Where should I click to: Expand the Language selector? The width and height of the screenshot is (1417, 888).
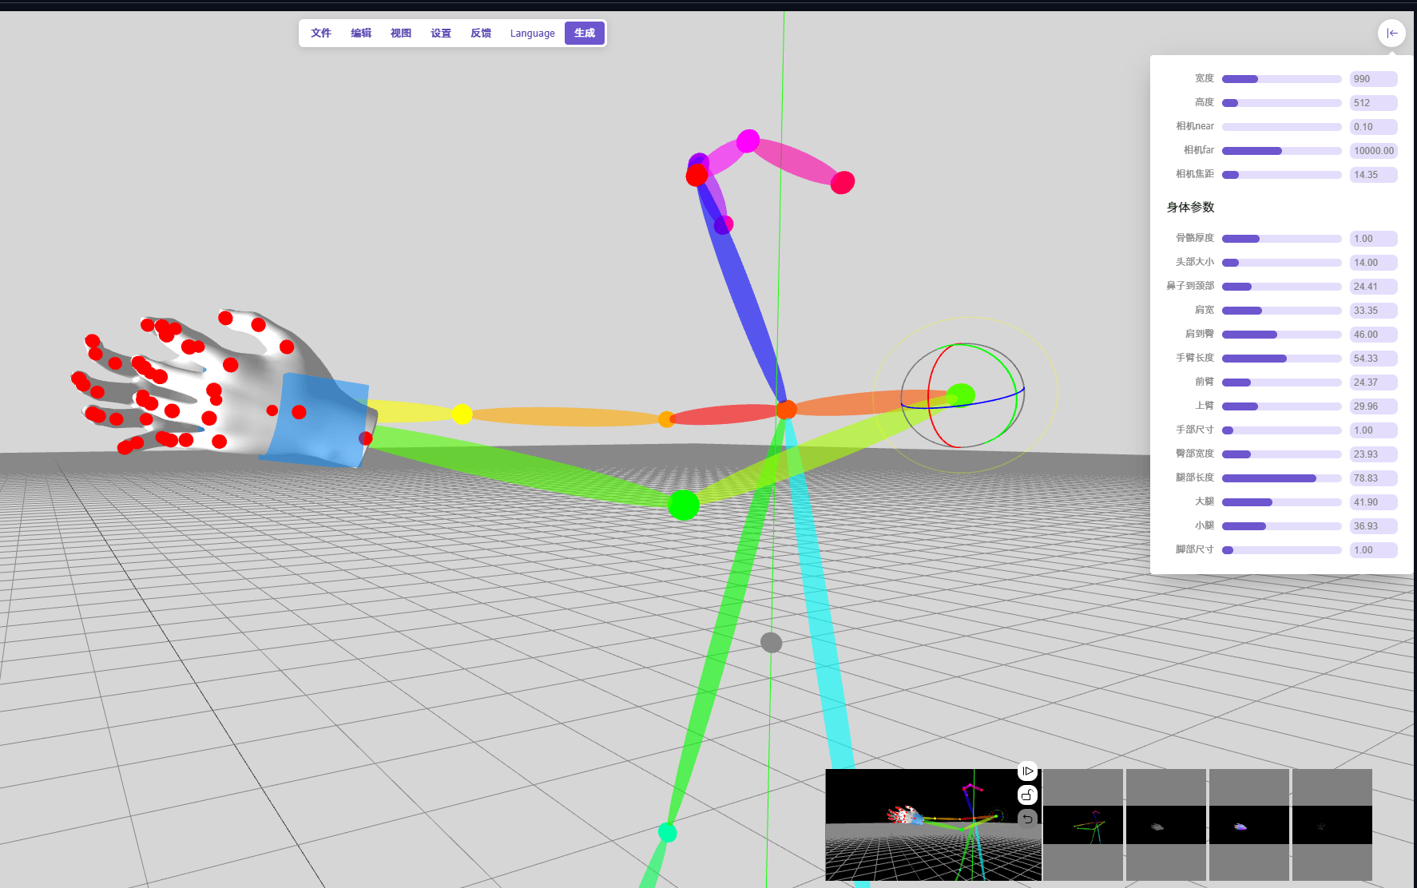pyautogui.click(x=532, y=33)
